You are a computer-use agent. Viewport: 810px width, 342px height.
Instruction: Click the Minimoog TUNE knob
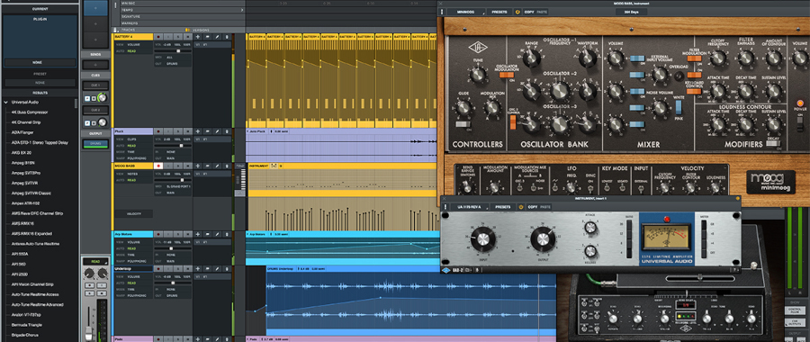point(478,76)
